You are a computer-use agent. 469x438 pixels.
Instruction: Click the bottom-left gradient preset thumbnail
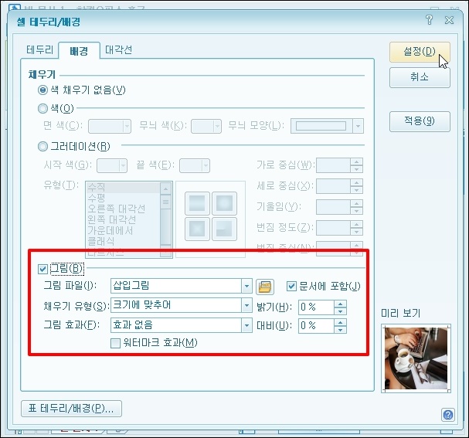tap(197, 229)
